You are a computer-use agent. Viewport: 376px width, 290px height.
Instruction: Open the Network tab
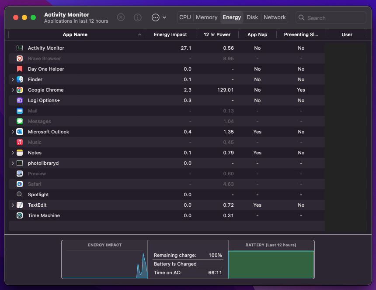point(275,17)
